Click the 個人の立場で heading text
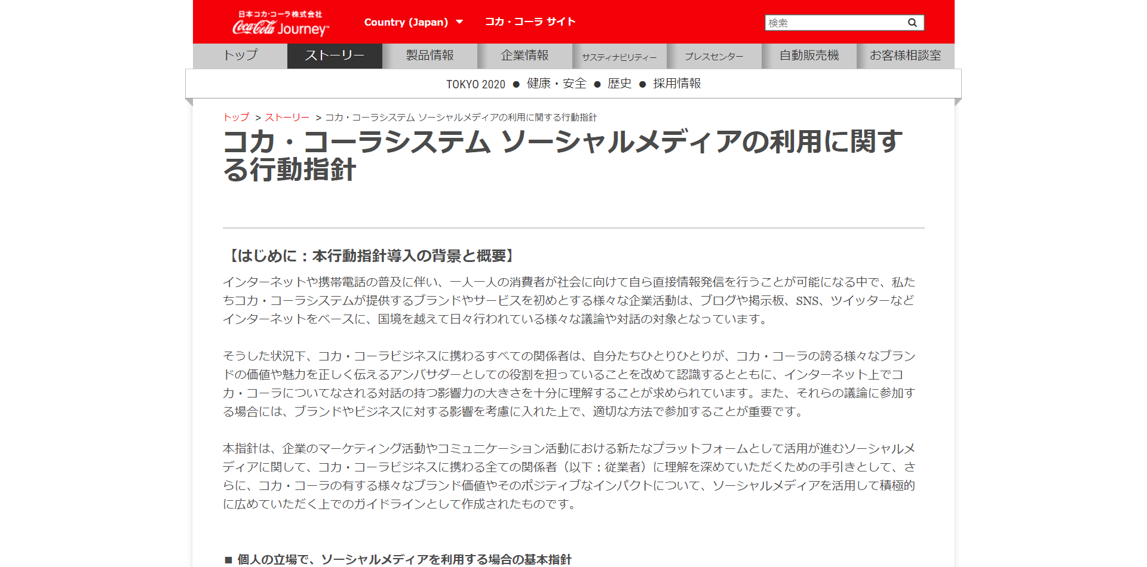 (x=398, y=559)
